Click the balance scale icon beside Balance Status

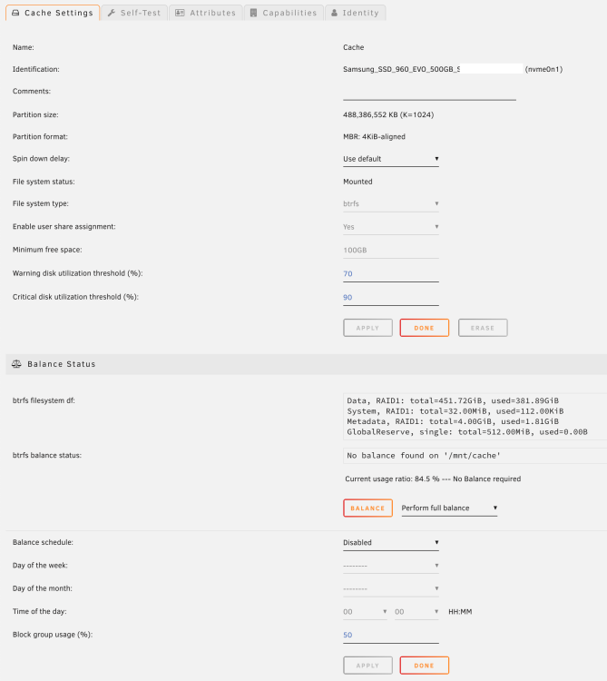tap(16, 364)
